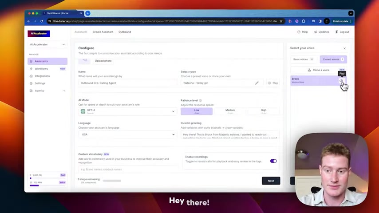Click the browser profile avatar

pyautogui.click(x=327, y=21)
